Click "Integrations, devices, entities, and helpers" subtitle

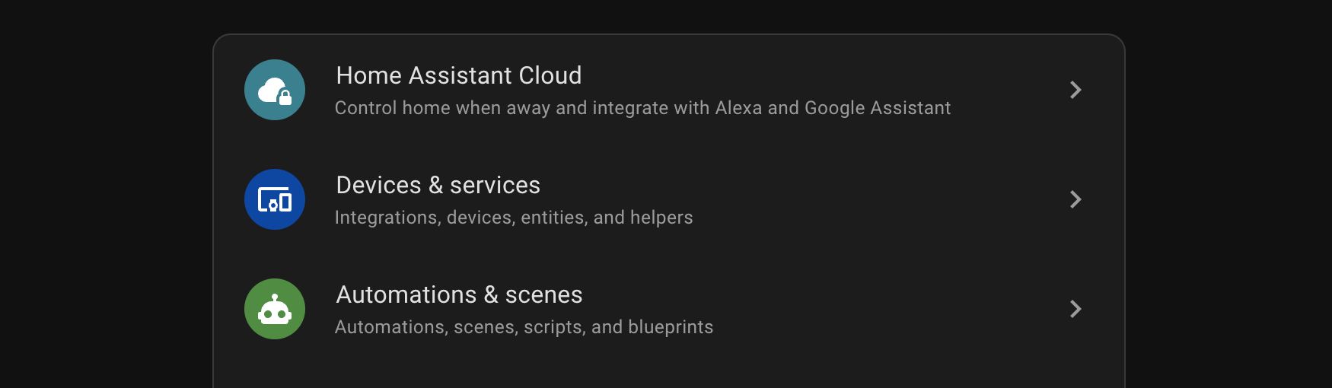pyautogui.click(x=514, y=218)
